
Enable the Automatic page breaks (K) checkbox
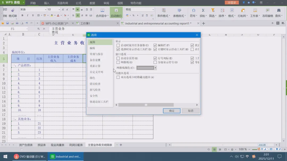118,58
